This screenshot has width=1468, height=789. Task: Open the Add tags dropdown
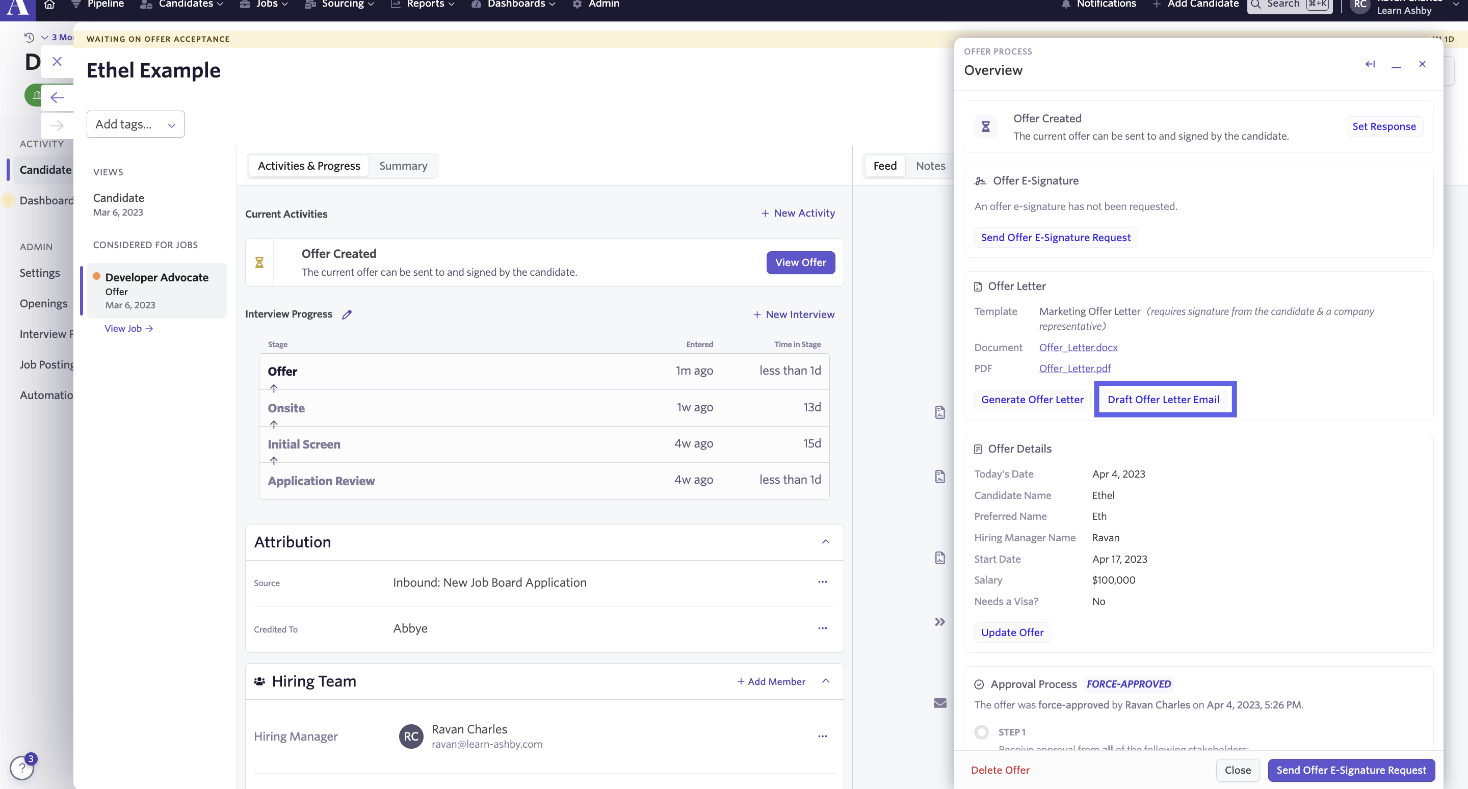(135, 124)
